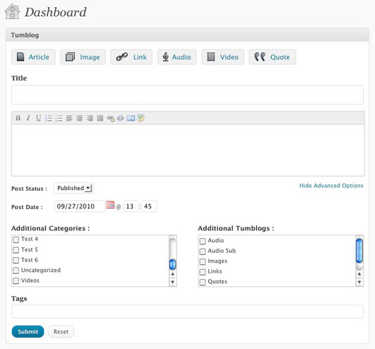This screenshot has width=375, height=349.
Task: Toggle bold formatting in the editor toolbar
Action: (18, 118)
